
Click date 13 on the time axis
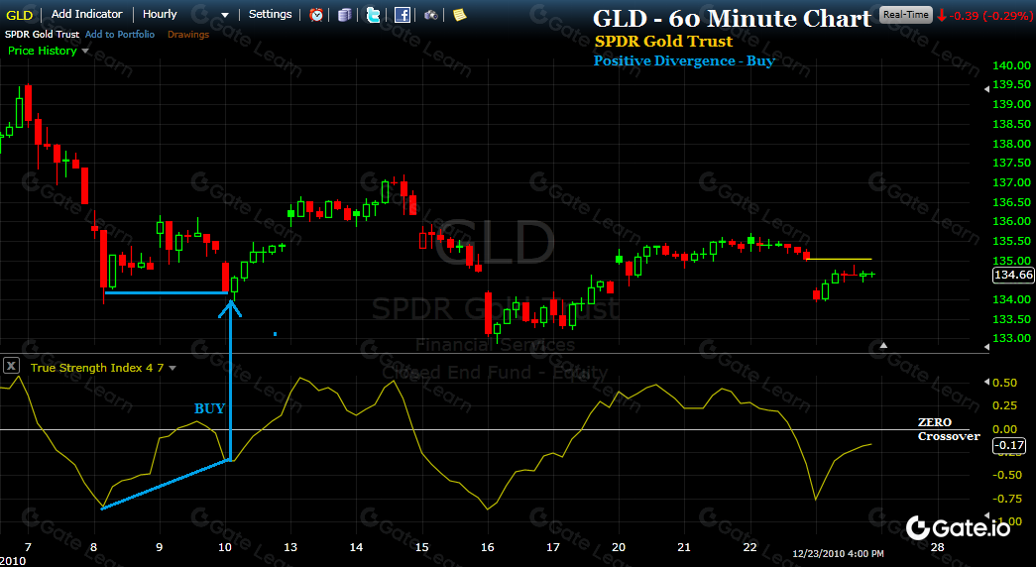point(290,547)
